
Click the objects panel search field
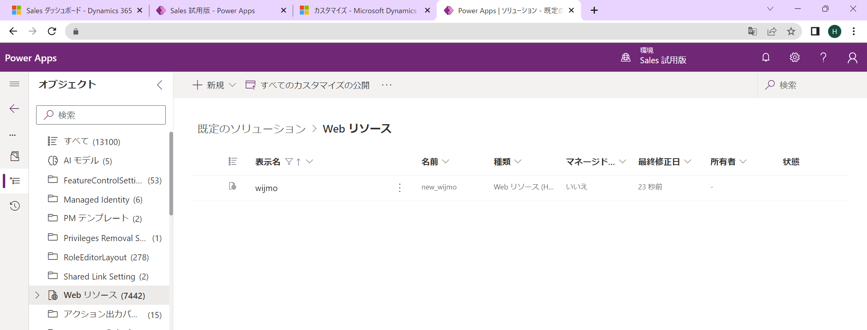(x=101, y=115)
